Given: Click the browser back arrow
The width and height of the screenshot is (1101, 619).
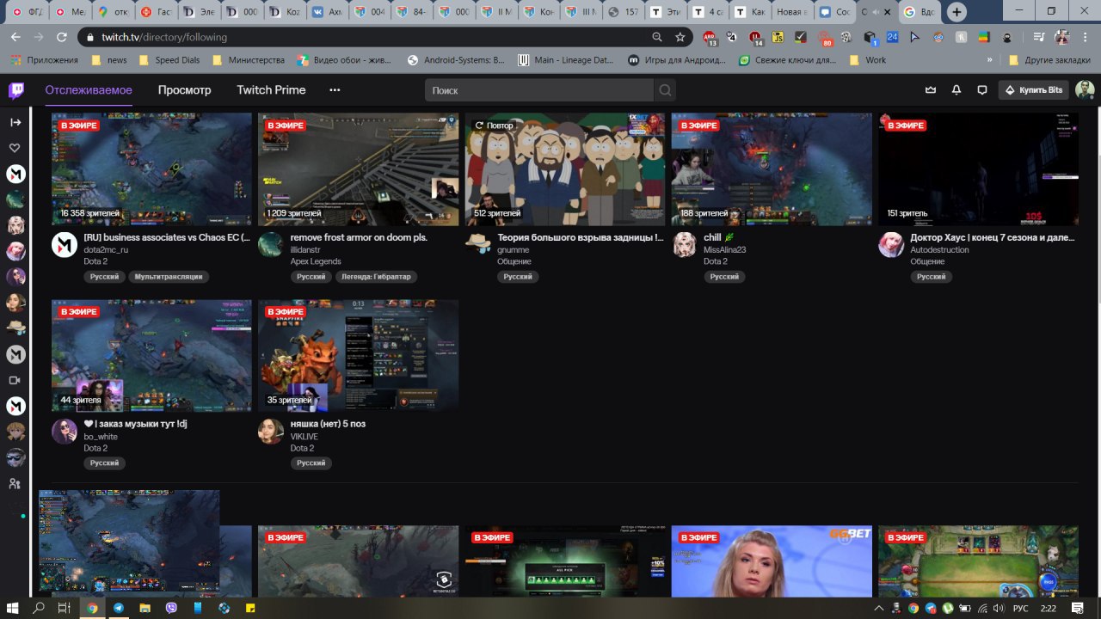Looking at the screenshot, I should (x=15, y=37).
